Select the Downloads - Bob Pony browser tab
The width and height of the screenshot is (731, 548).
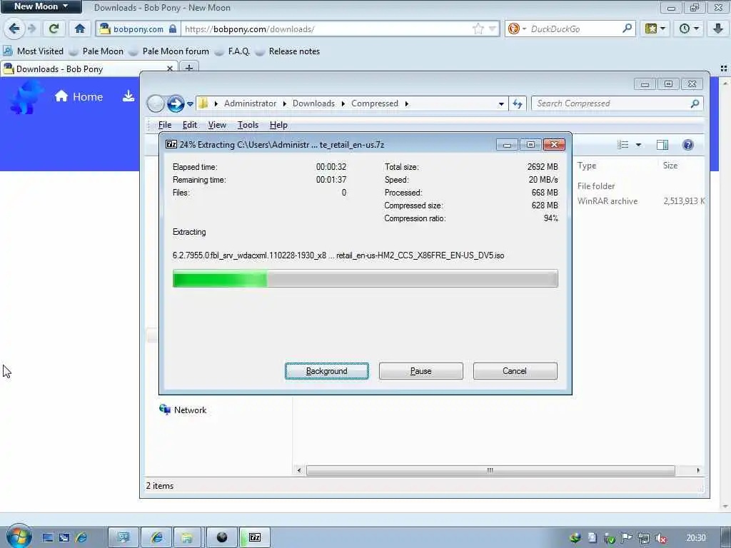[x=89, y=69]
